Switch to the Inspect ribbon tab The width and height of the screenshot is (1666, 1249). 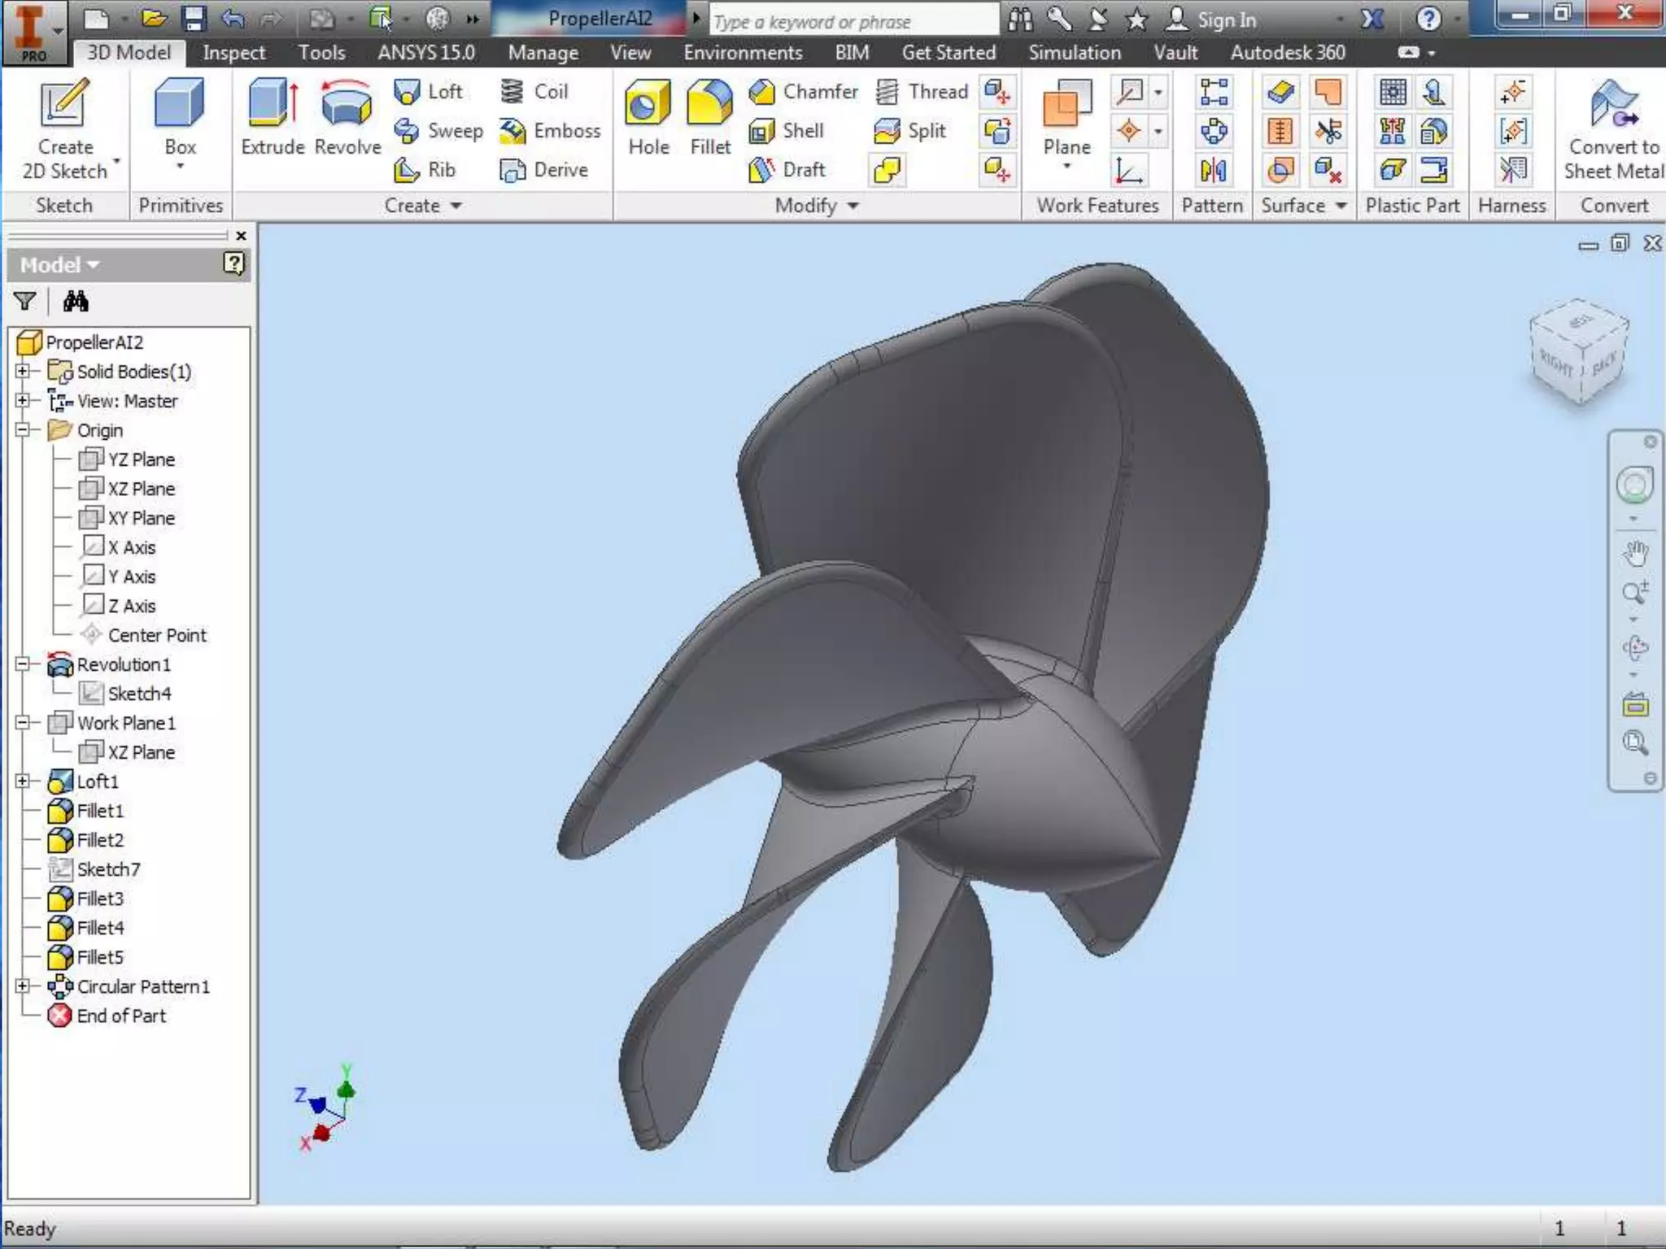pos(233,53)
